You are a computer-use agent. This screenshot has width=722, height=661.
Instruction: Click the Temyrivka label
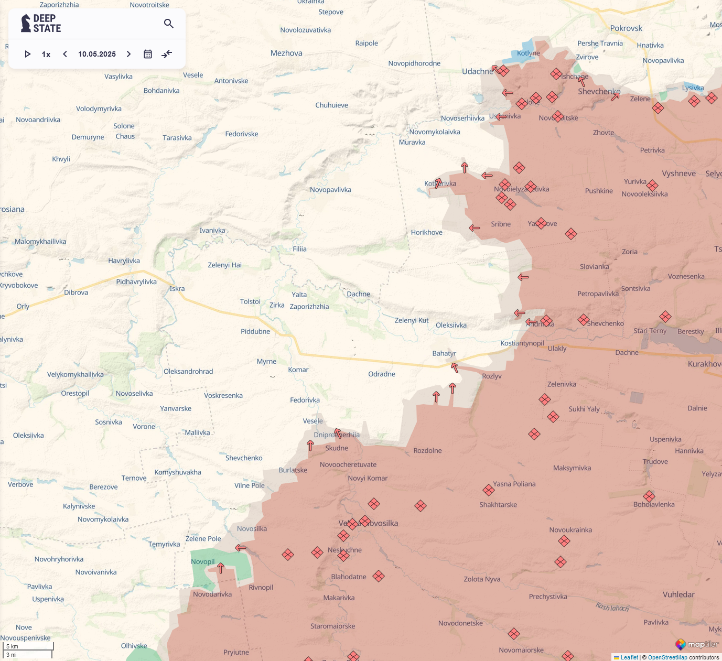point(164,544)
